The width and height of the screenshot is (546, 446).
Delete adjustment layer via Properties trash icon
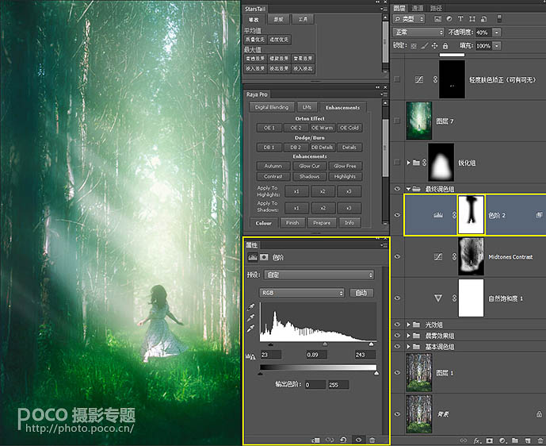tap(372, 440)
